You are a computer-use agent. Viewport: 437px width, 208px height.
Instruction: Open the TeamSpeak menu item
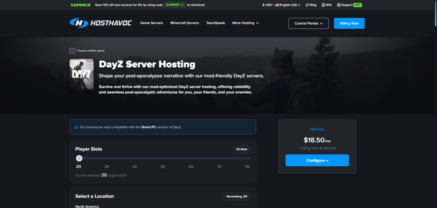click(x=216, y=23)
